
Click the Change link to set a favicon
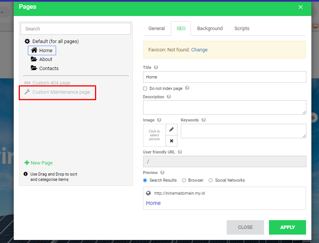click(x=199, y=50)
